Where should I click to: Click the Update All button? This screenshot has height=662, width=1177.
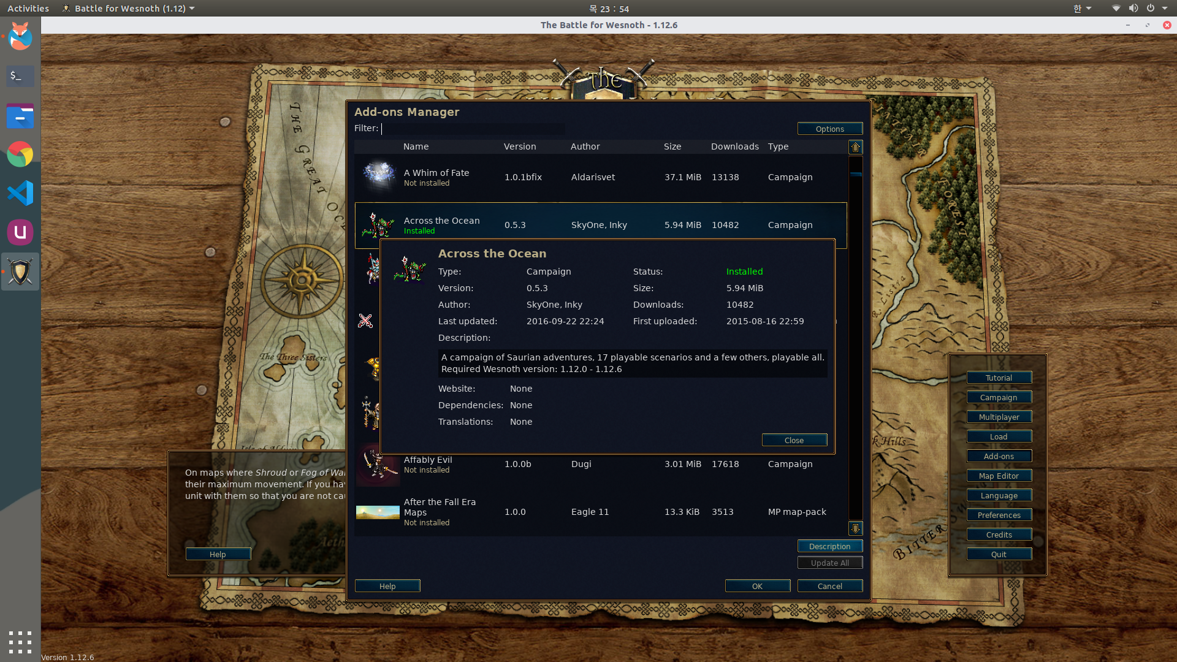tap(829, 563)
